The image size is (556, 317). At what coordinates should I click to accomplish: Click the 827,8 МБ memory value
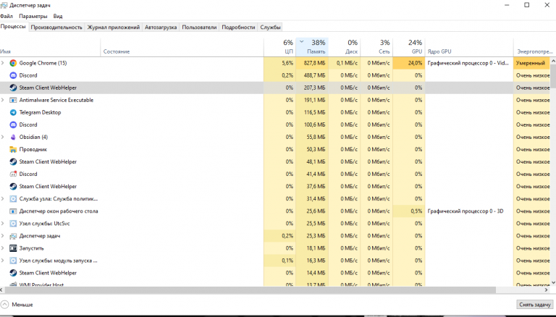tap(314, 63)
